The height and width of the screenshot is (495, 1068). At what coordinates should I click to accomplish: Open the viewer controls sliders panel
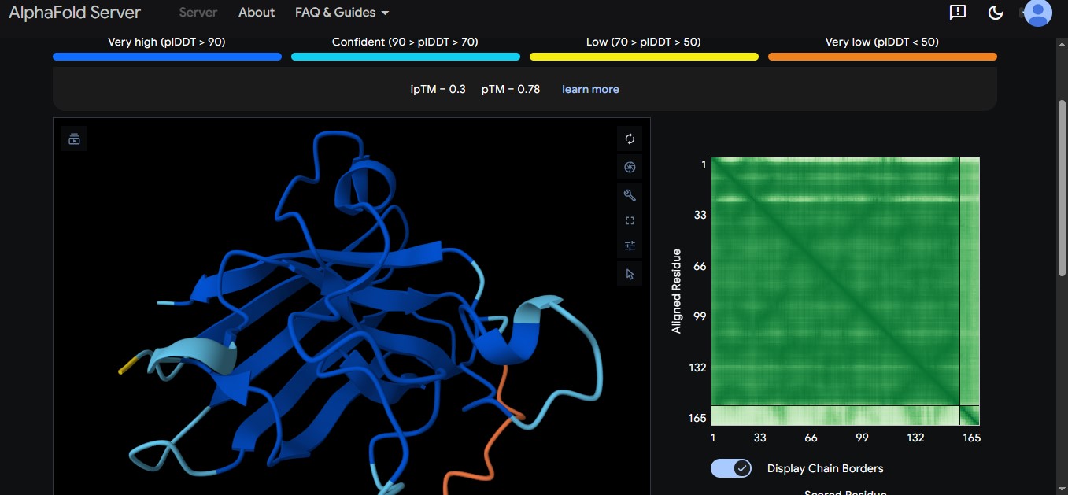click(630, 246)
